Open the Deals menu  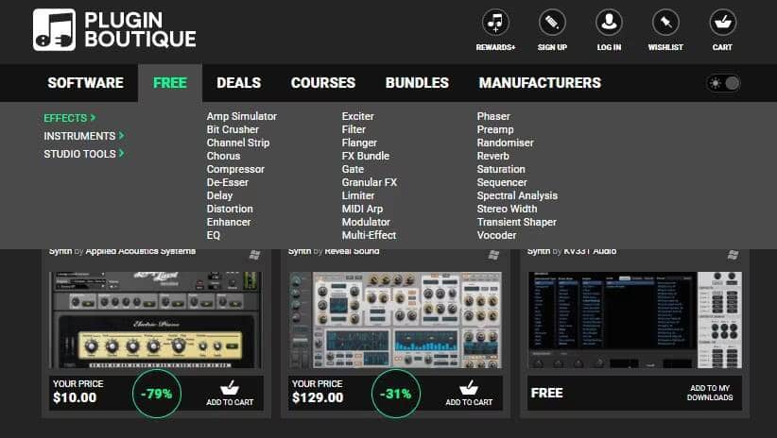(x=239, y=83)
